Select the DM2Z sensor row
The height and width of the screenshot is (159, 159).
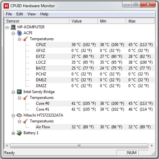[95, 86]
